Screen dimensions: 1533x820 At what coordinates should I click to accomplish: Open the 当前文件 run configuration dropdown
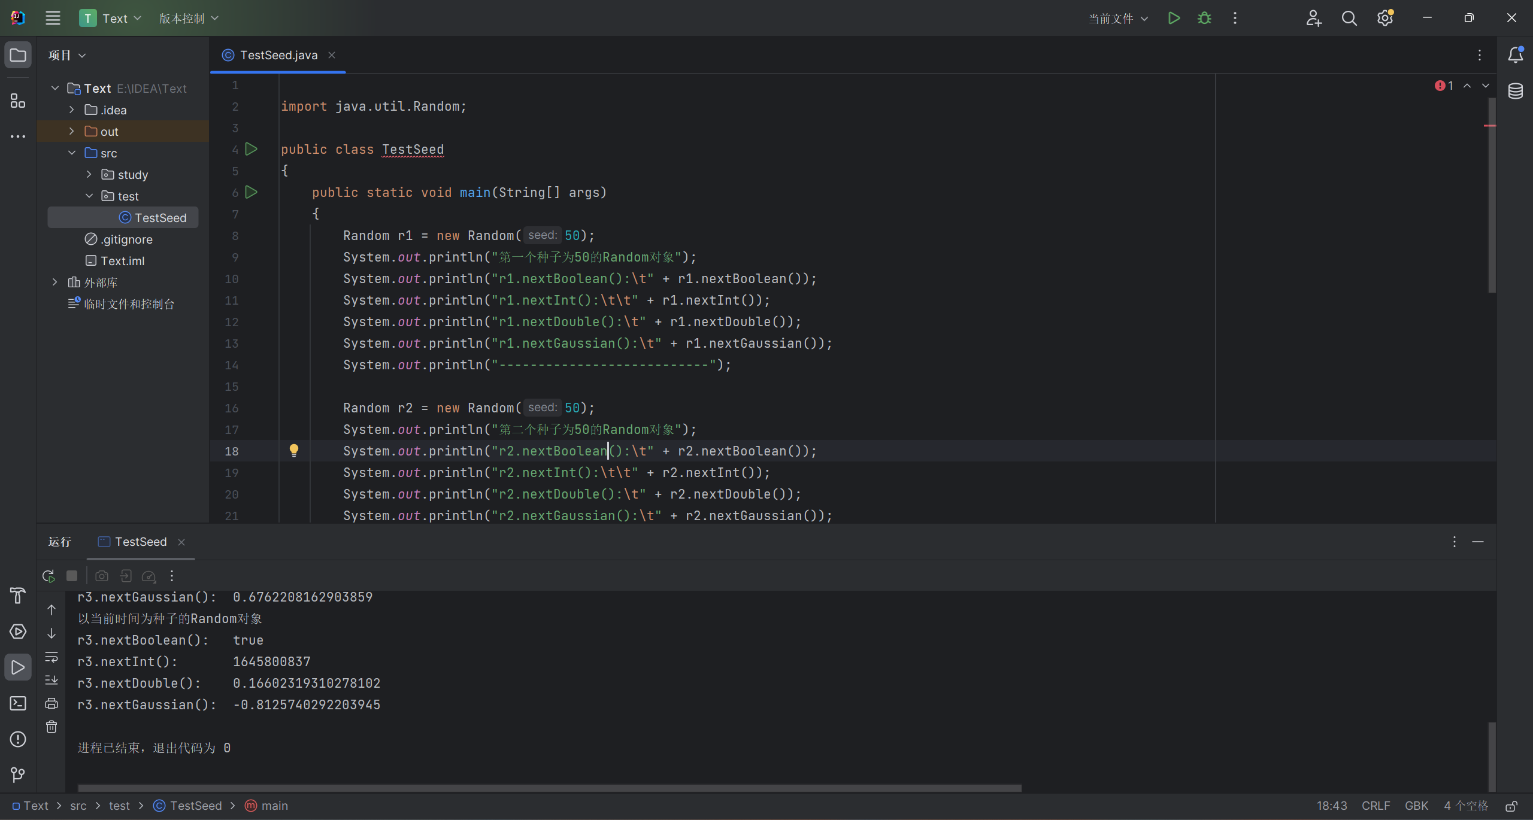click(x=1117, y=19)
